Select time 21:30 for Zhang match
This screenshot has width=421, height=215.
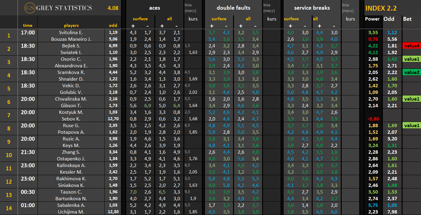(28, 152)
